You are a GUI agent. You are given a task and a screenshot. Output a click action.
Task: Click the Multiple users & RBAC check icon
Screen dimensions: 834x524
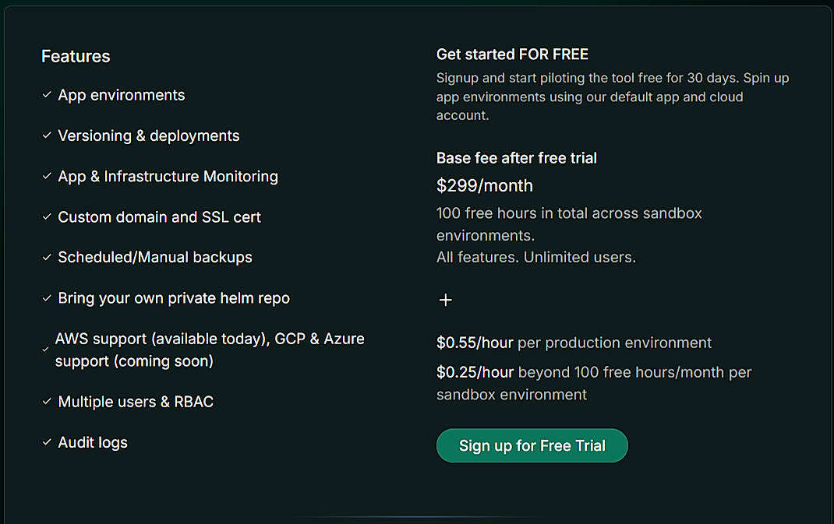coord(46,402)
